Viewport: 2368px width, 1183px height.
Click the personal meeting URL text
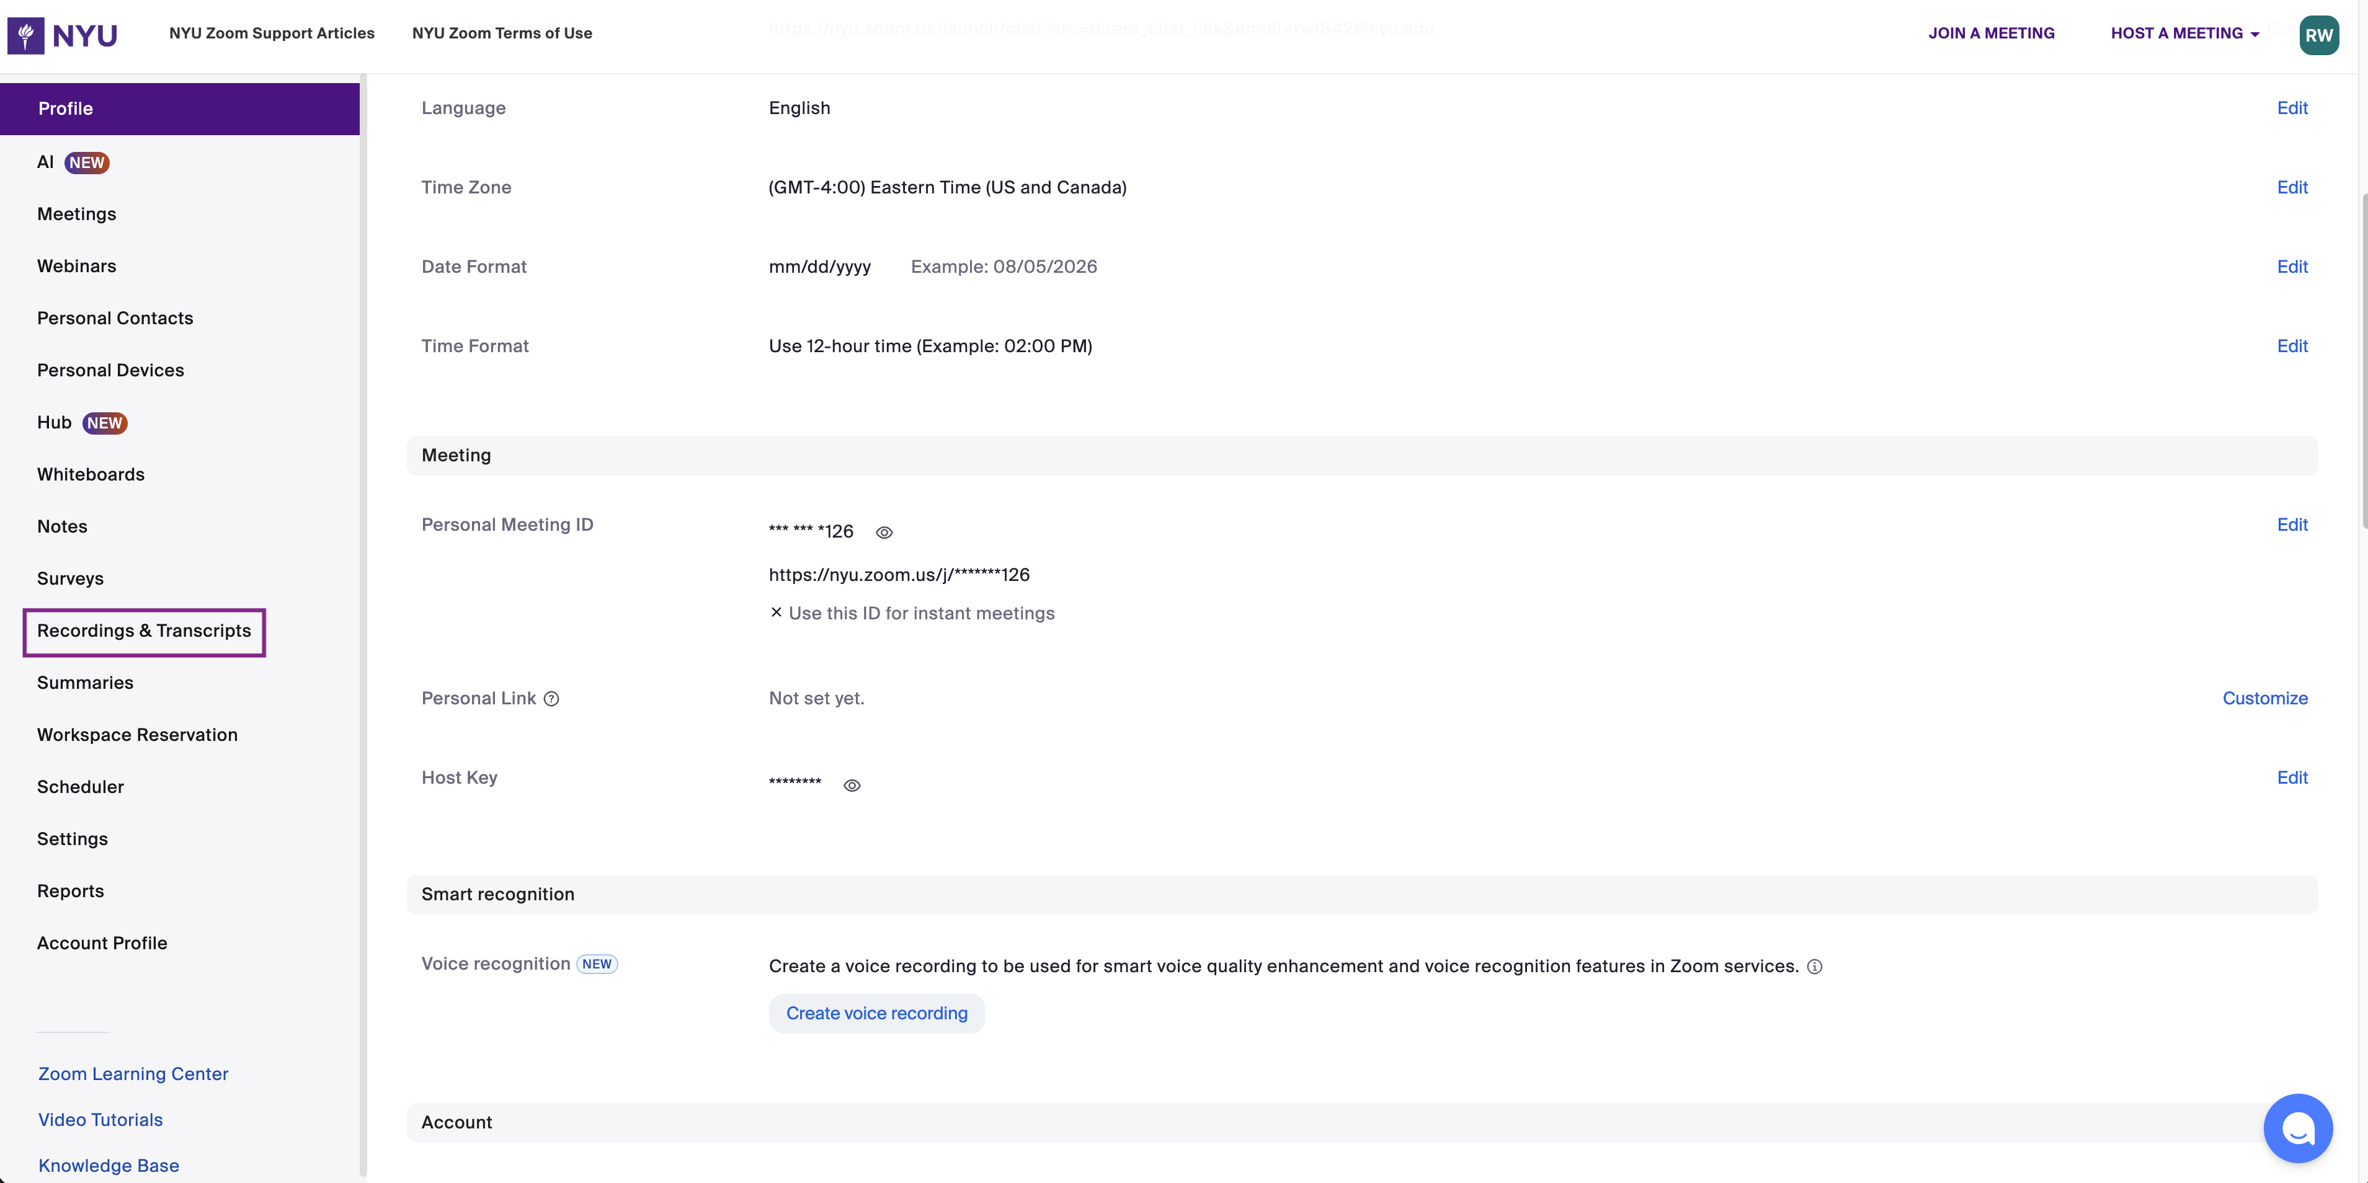tap(898, 575)
